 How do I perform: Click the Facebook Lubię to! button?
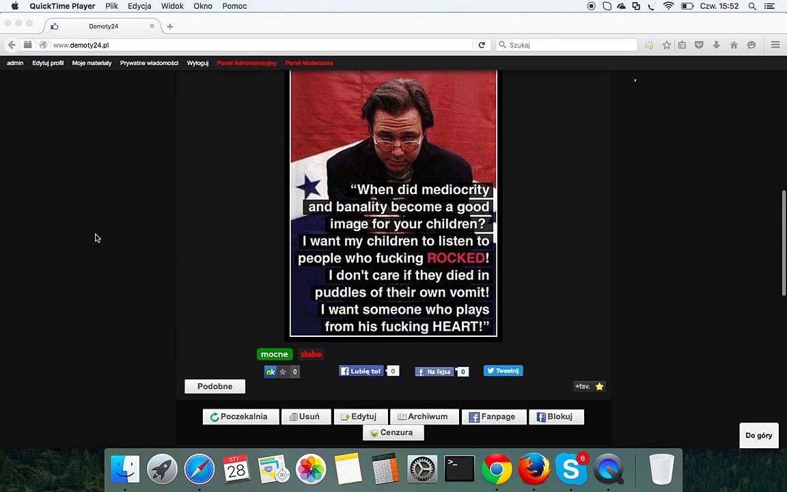[361, 371]
